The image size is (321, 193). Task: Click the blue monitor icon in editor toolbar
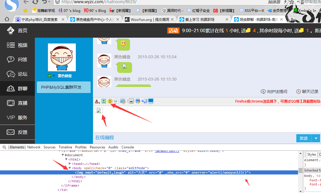151,101
